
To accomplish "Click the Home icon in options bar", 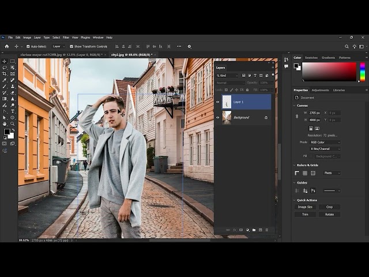I will (x=7, y=46).
